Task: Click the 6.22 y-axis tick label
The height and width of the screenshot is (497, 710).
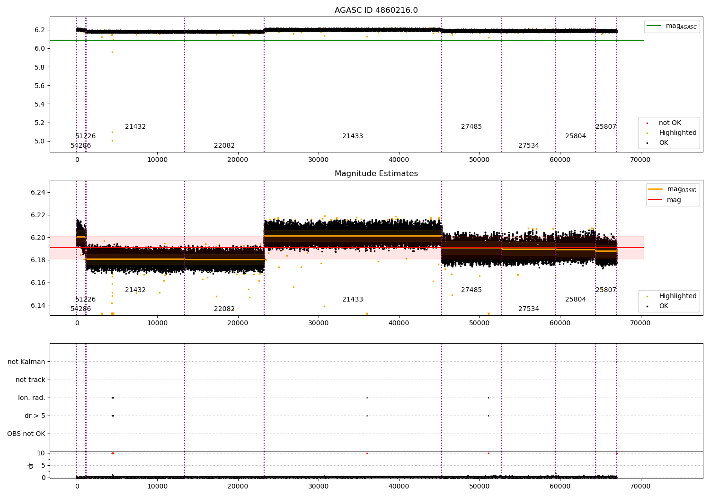Action: pyautogui.click(x=38, y=215)
